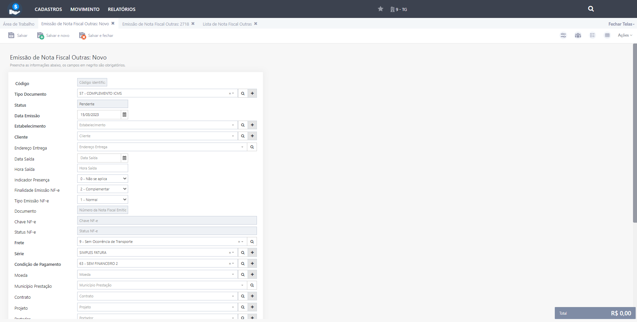Search Município Prestação with magnifier icon
The image size is (637, 322).
pos(252,285)
